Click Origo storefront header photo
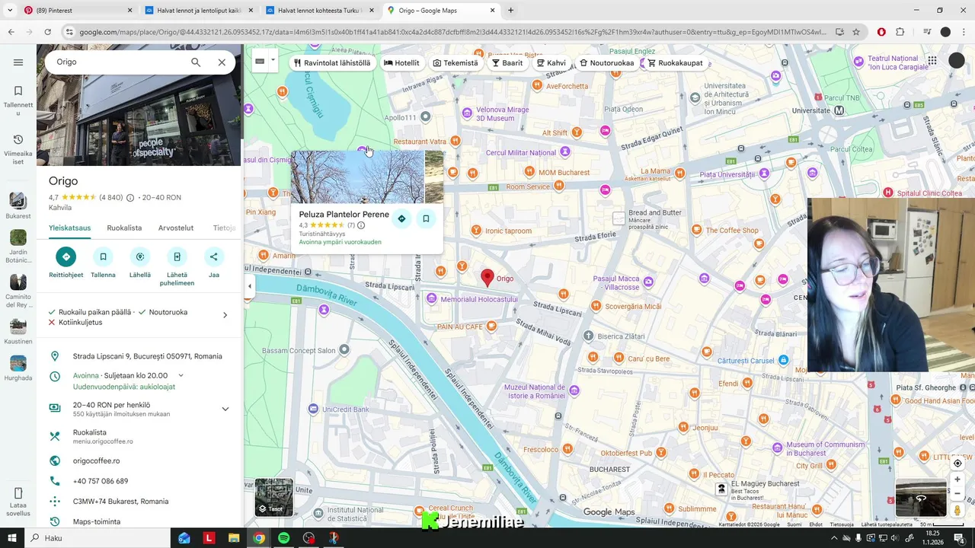Image resolution: width=975 pixels, height=548 pixels. coord(139,105)
